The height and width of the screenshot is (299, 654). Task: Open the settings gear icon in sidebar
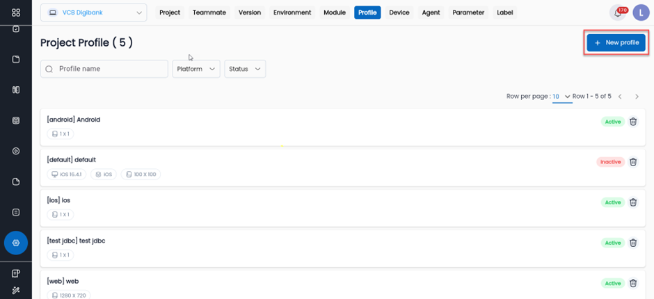[16, 243]
